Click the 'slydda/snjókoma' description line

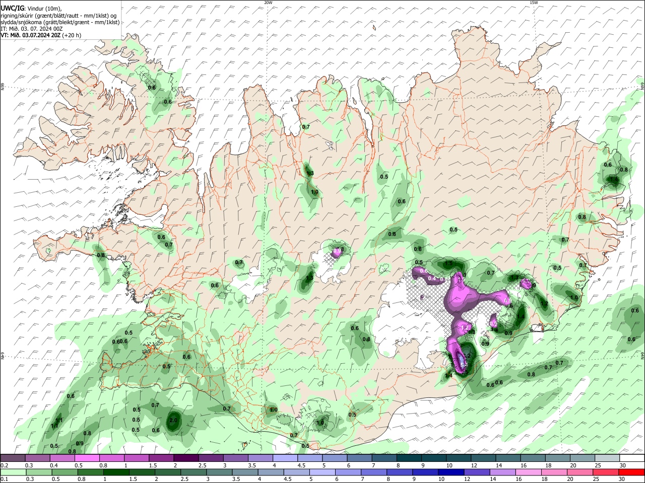tap(60, 22)
